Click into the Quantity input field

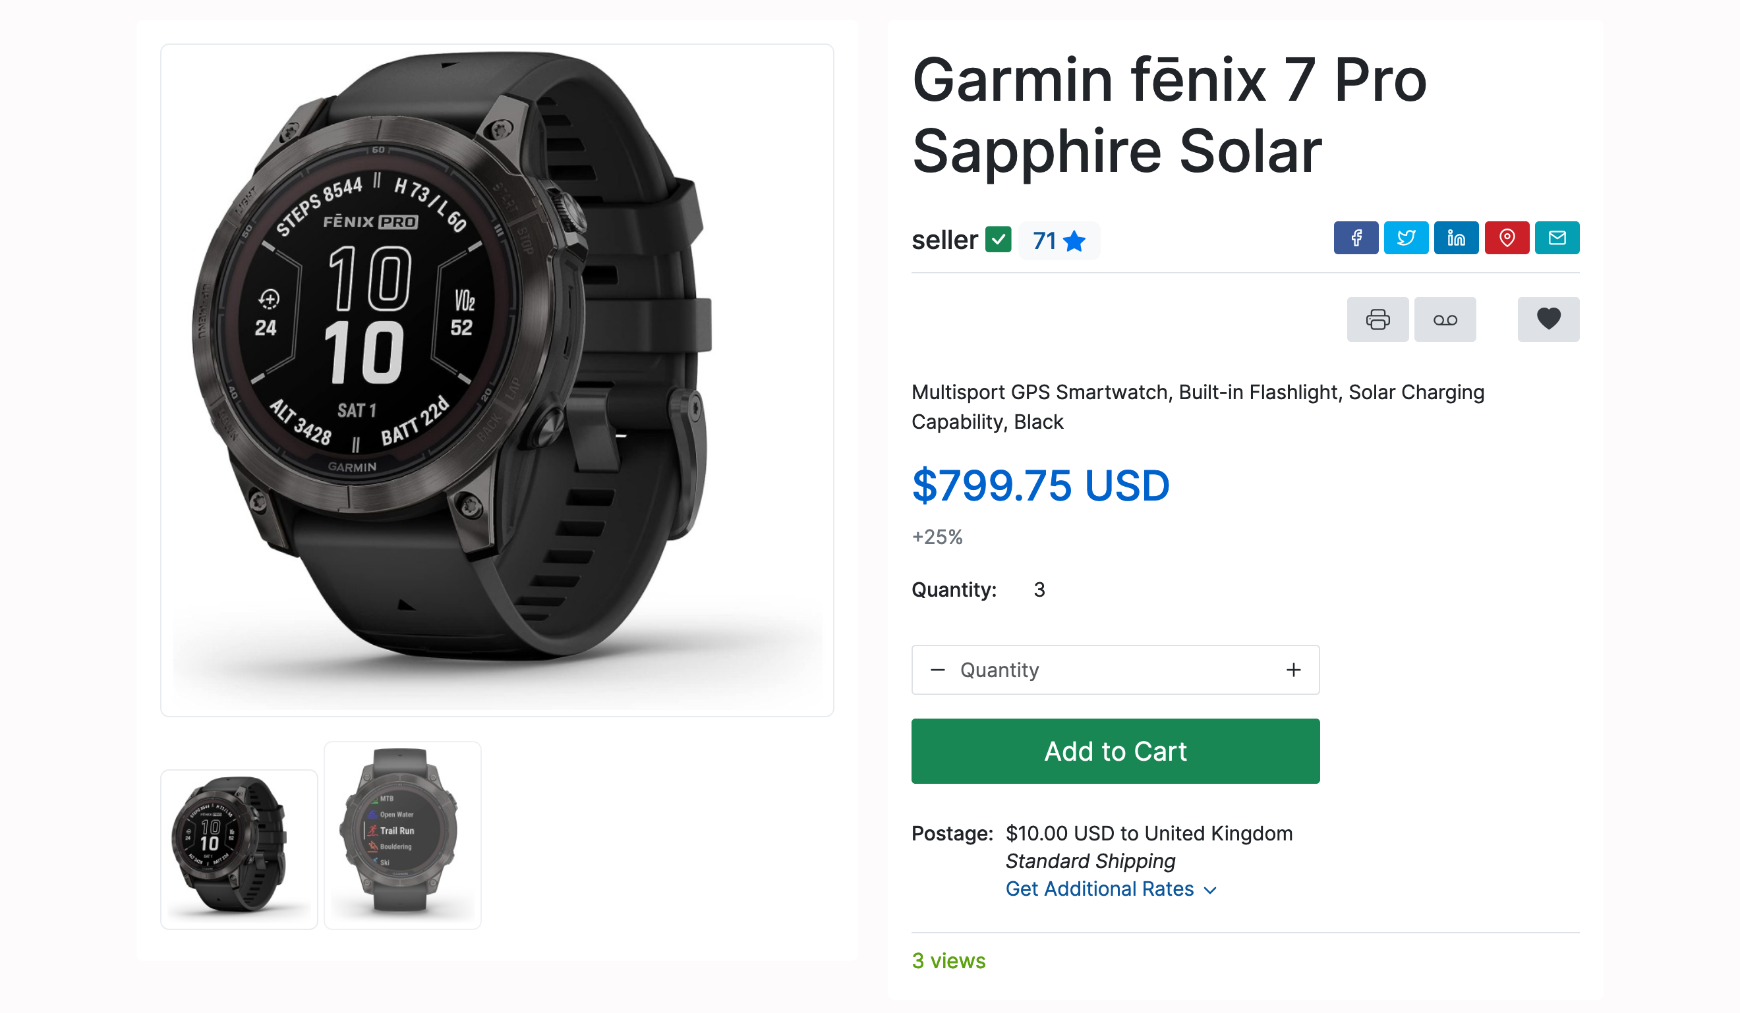coord(1115,670)
